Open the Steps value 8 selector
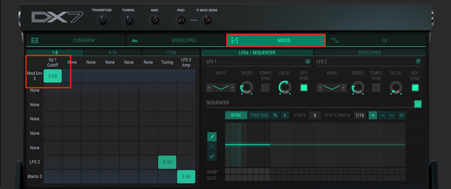This screenshot has height=189, width=451. pyautogui.click(x=315, y=115)
